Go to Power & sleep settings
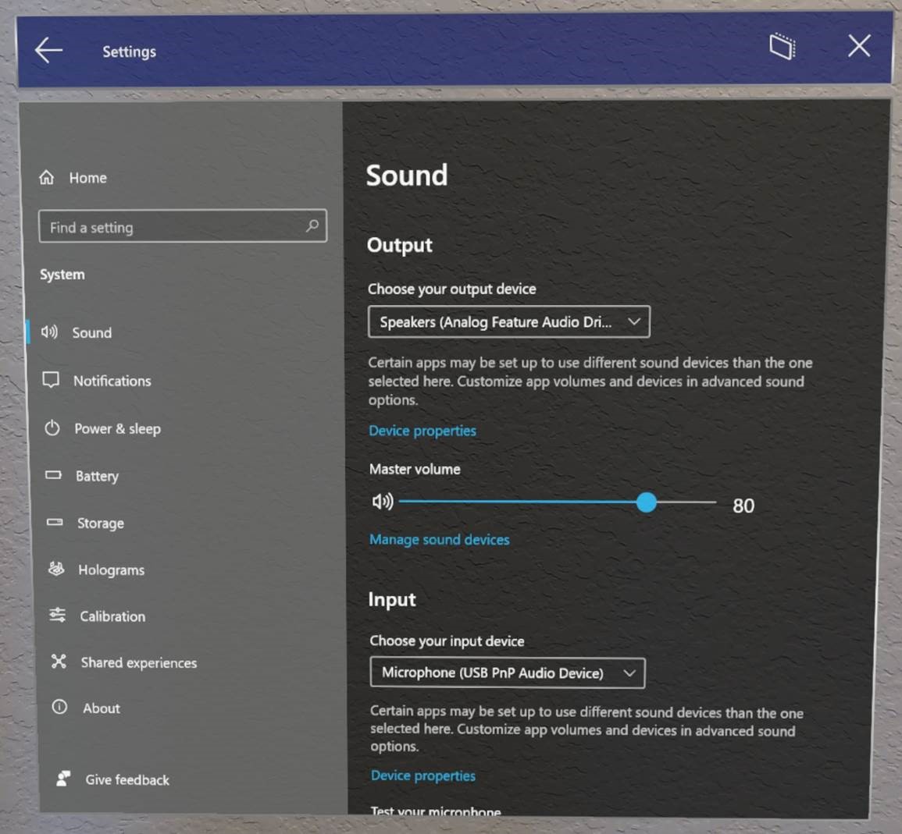Viewport: 902px width, 834px height. coord(117,428)
